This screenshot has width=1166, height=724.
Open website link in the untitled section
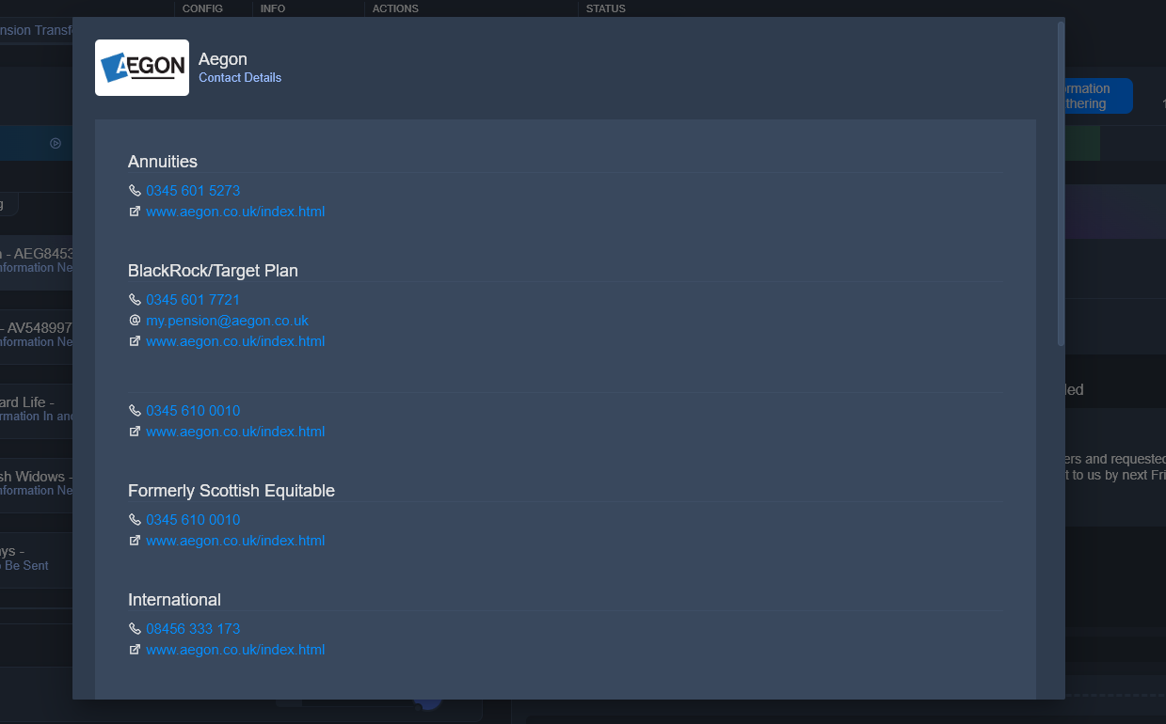235,432
